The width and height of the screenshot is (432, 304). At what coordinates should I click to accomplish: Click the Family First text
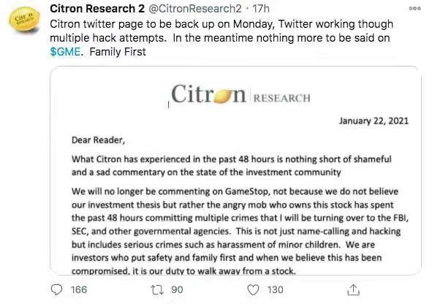pyautogui.click(x=118, y=52)
